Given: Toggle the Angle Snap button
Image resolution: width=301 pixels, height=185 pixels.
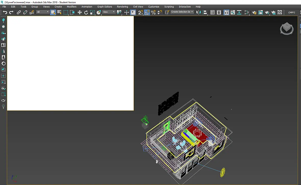Looking at the screenshot, I should [147, 12].
